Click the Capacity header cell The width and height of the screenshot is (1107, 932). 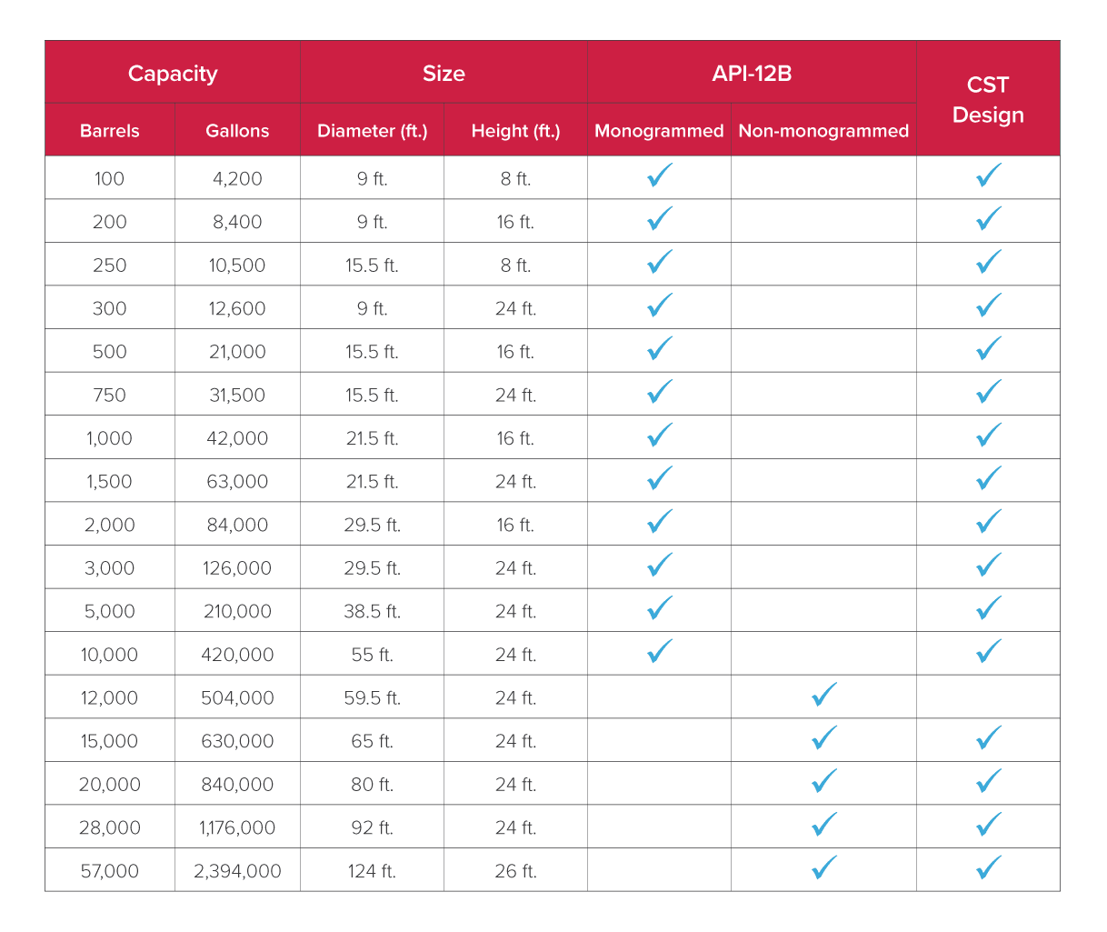click(x=173, y=73)
